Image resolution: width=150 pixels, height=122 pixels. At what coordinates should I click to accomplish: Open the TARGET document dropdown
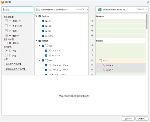click(x=147, y=9)
